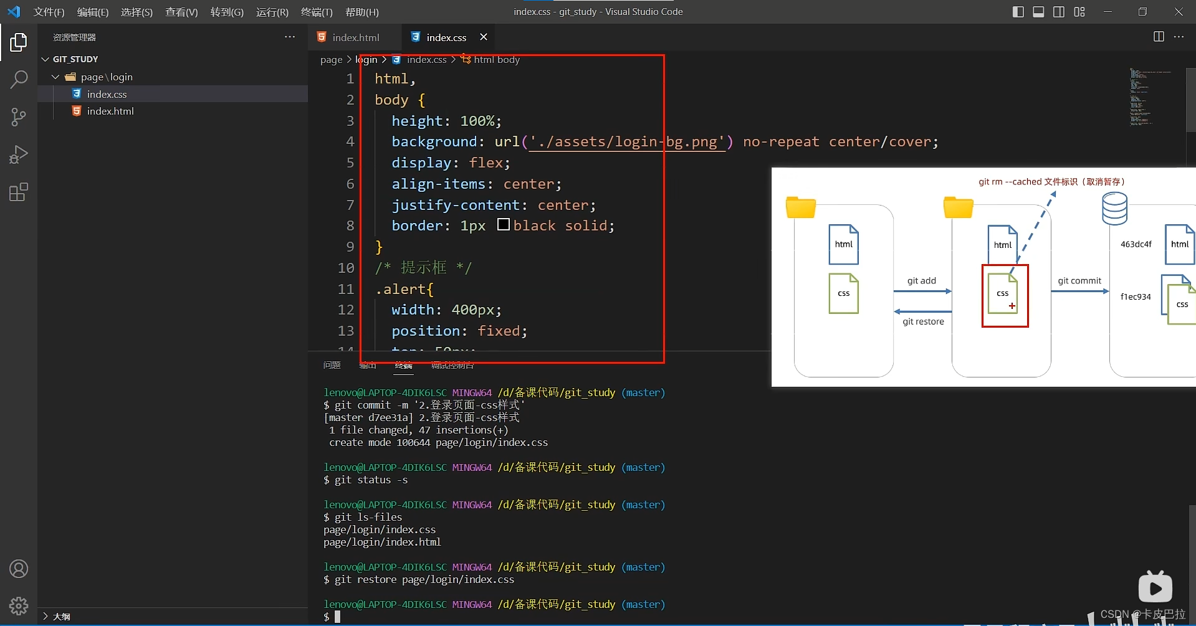The image size is (1196, 626).
Task: Click the 'height: 100%;' code line
Action: [x=446, y=121]
